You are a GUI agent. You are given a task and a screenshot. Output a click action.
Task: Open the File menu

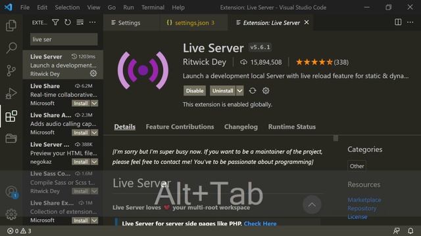(x=25, y=7)
